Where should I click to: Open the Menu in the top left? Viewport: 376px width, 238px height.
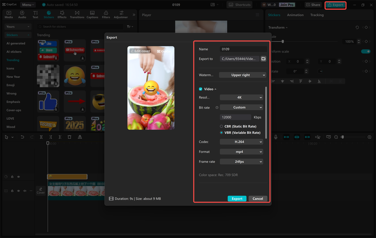point(28,4)
